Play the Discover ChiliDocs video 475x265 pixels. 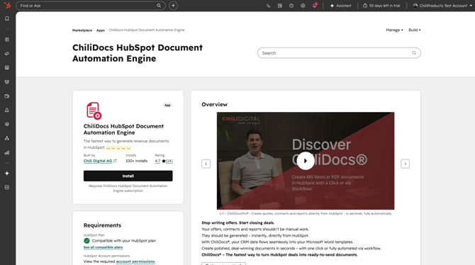[x=306, y=161]
